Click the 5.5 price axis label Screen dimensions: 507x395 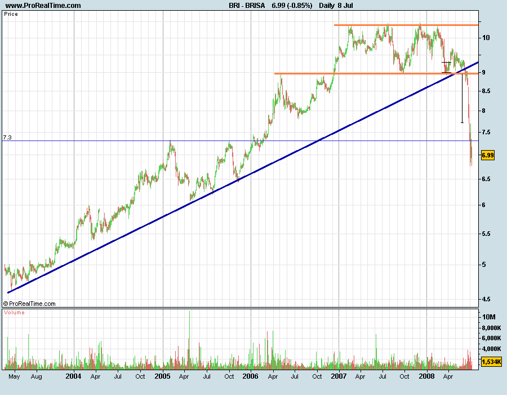pyautogui.click(x=486, y=234)
